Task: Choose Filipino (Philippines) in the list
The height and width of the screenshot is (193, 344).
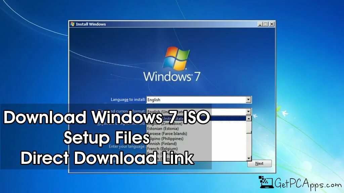Action: (x=165, y=139)
